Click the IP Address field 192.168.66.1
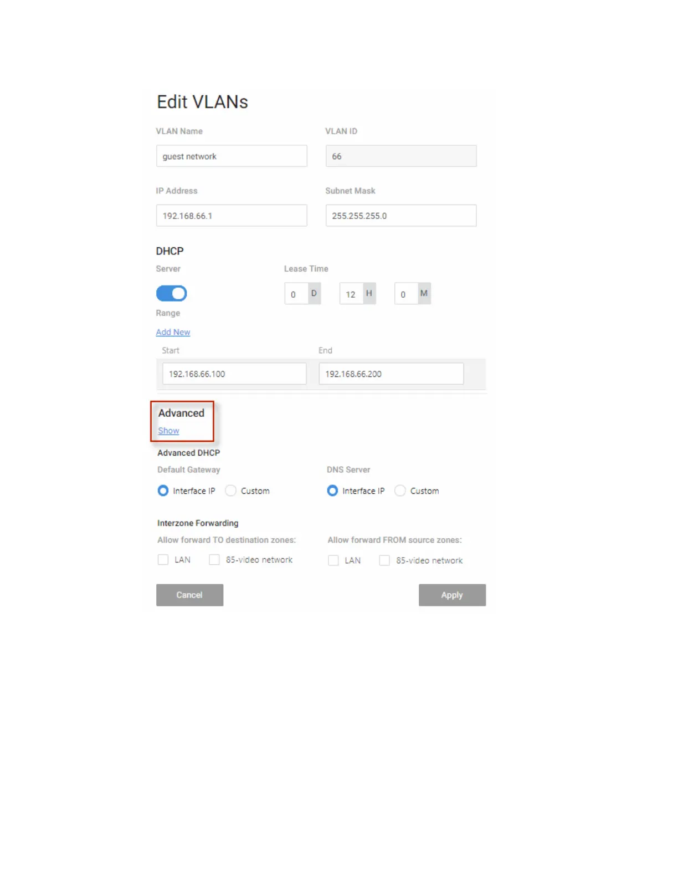Screen dimensions: 678x878 coord(232,216)
